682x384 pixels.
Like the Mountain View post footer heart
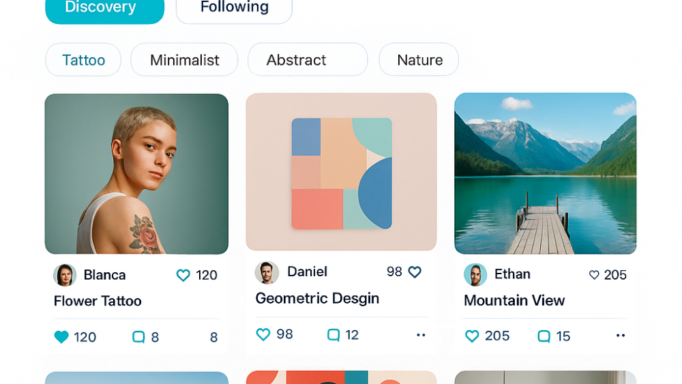coord(472,336)
